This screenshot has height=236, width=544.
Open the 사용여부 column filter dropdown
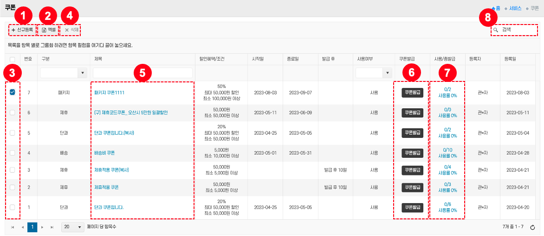[x=388, y=73]
